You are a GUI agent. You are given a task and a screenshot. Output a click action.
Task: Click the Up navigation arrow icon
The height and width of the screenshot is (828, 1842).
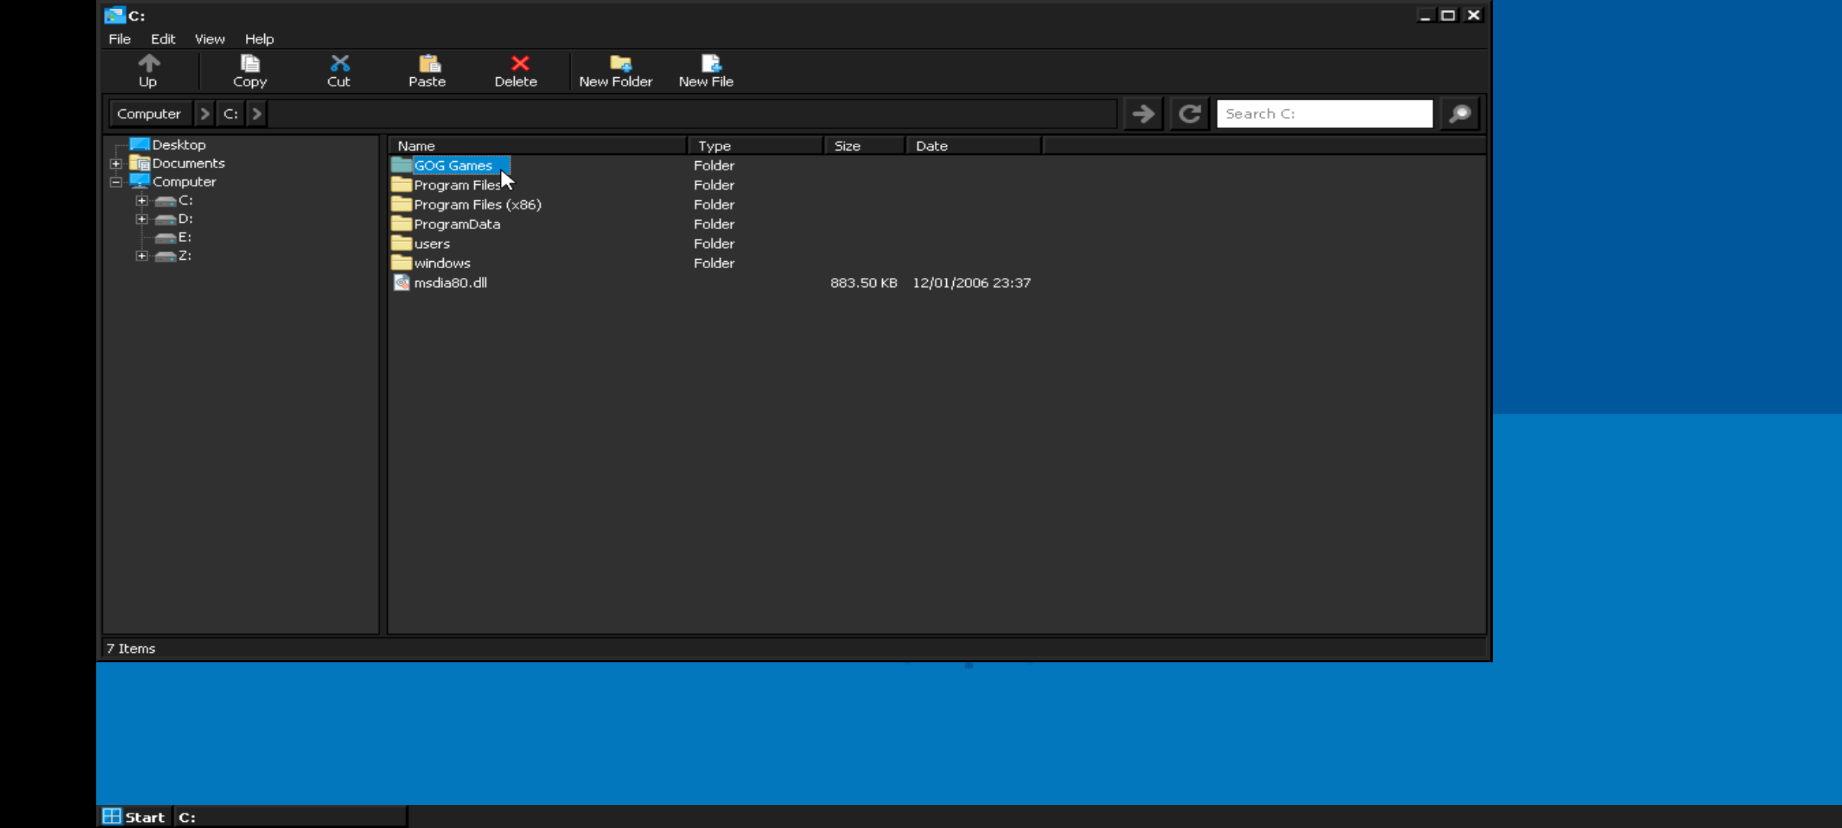tap(148, 63)
